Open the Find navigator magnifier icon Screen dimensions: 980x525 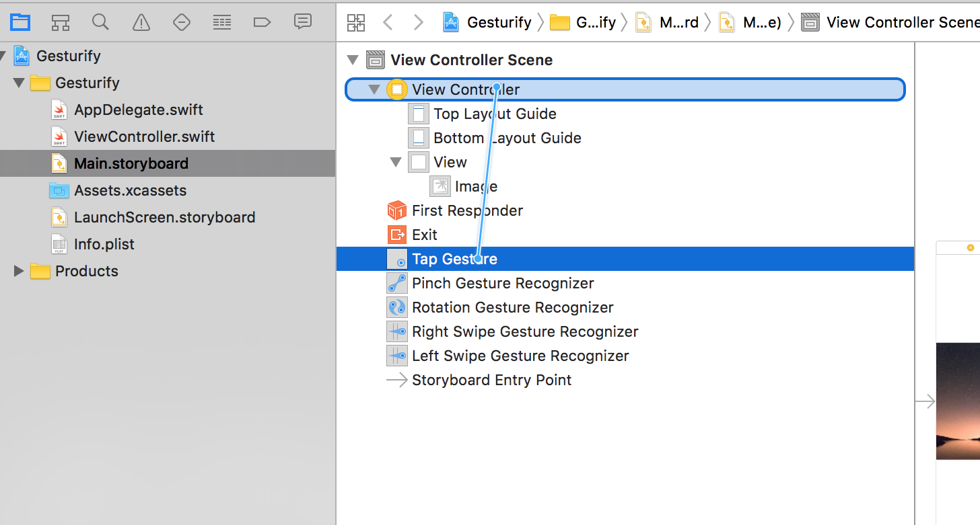click(x=101, y=22)
